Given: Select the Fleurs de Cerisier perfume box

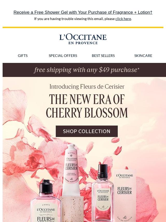Looking at the screenshot, I should pyautogui.click(x=125, y=192).
